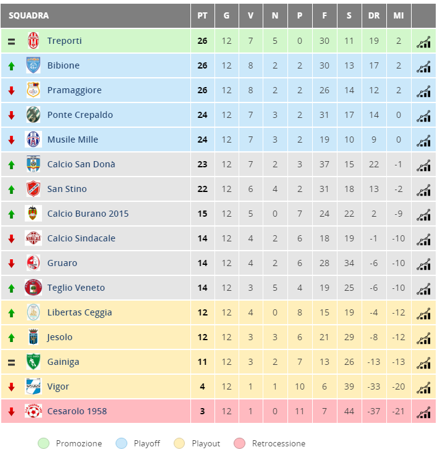Click the pink Retrocessione legend circle

(239, 443)
